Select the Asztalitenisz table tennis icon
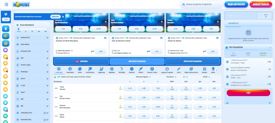 (x=90, y=69)
